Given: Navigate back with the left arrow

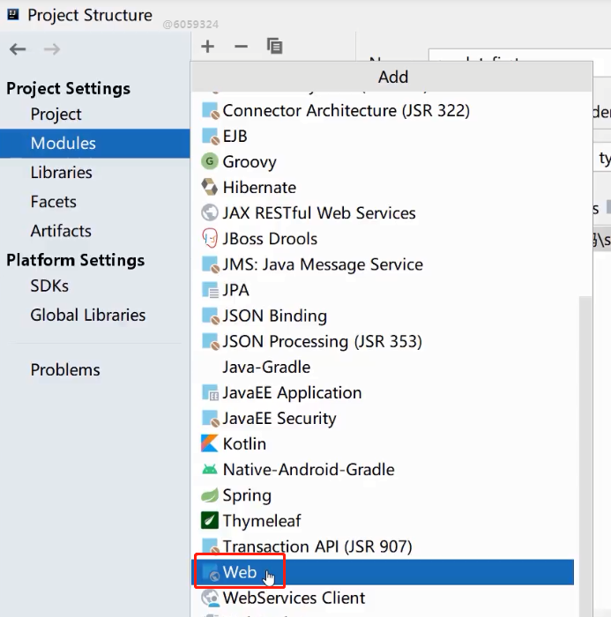Looking at the screenshot, I should (18, 49).
